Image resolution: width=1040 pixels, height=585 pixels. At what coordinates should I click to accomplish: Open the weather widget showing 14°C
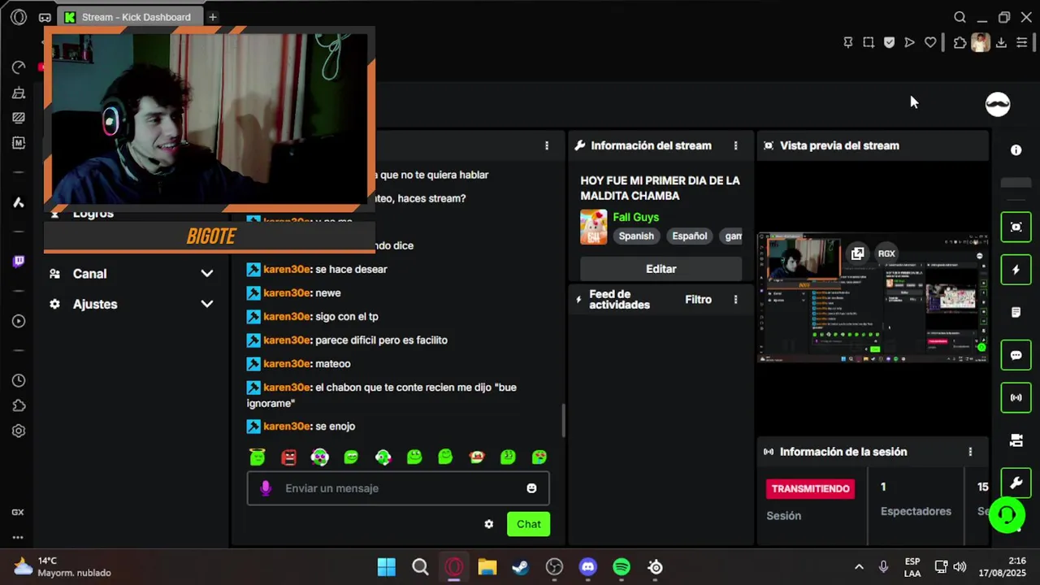pyautogui.click(x=63, y=566)
